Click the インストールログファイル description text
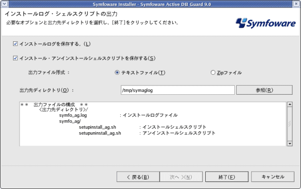The image size is (301, 189). coord(150,115)
